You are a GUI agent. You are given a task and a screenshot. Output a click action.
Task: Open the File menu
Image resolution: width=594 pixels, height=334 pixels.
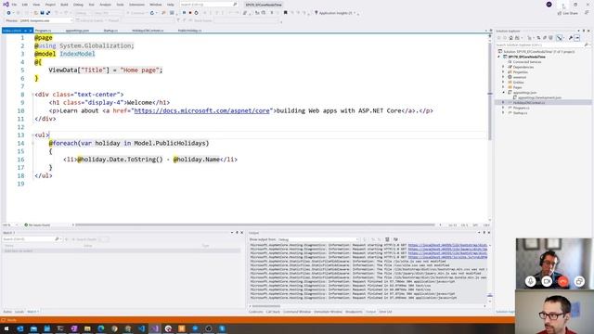pyautogui.click(x=14, y=5)
